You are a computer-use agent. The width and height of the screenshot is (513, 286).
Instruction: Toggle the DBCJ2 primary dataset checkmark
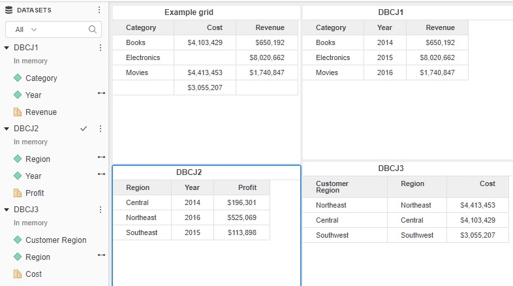[x=84, y=129]
